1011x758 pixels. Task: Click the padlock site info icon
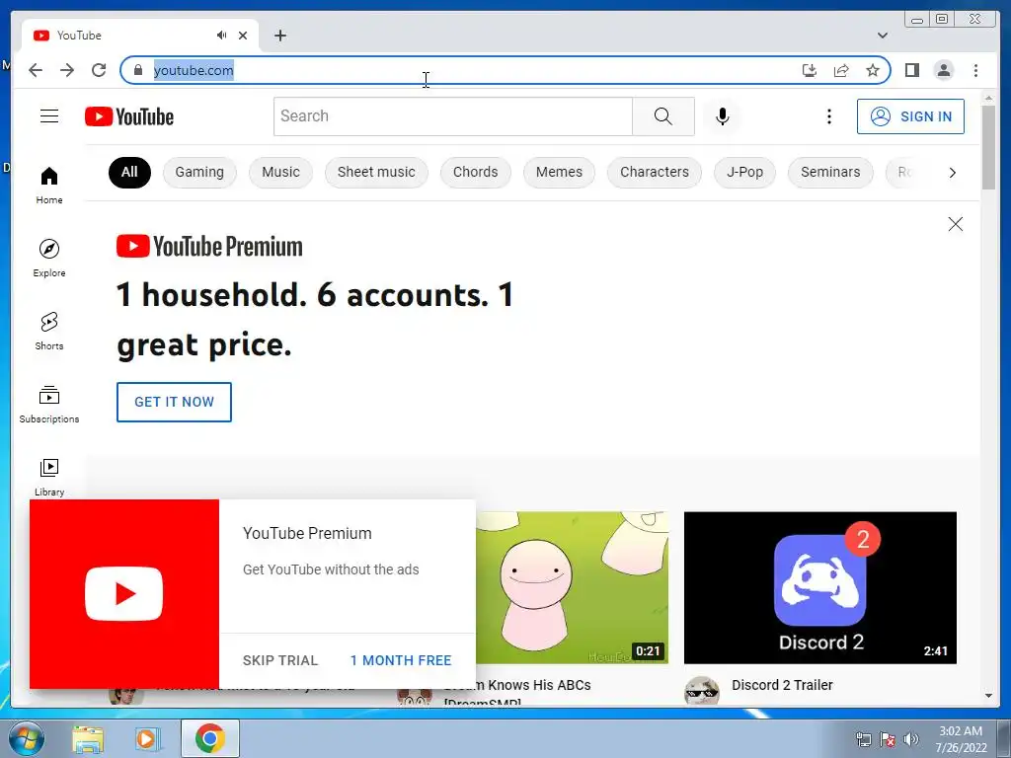[x=137, y=70]
